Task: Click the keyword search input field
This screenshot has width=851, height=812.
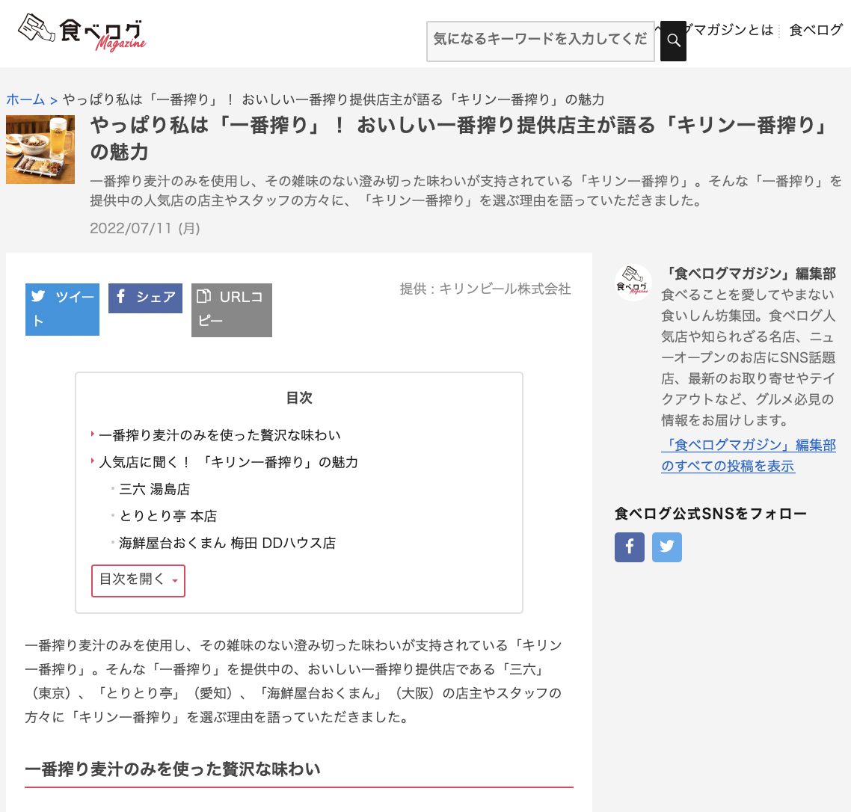Action: click(540, 40)
